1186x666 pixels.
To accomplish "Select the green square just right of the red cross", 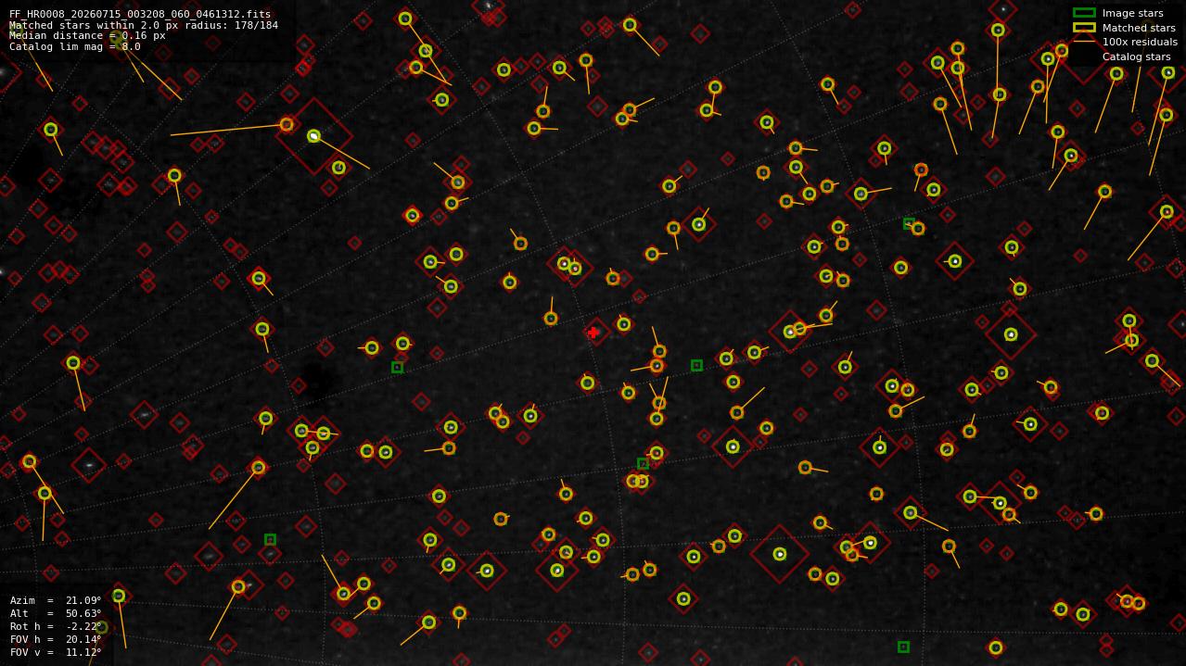I will (x=696, y=366).
